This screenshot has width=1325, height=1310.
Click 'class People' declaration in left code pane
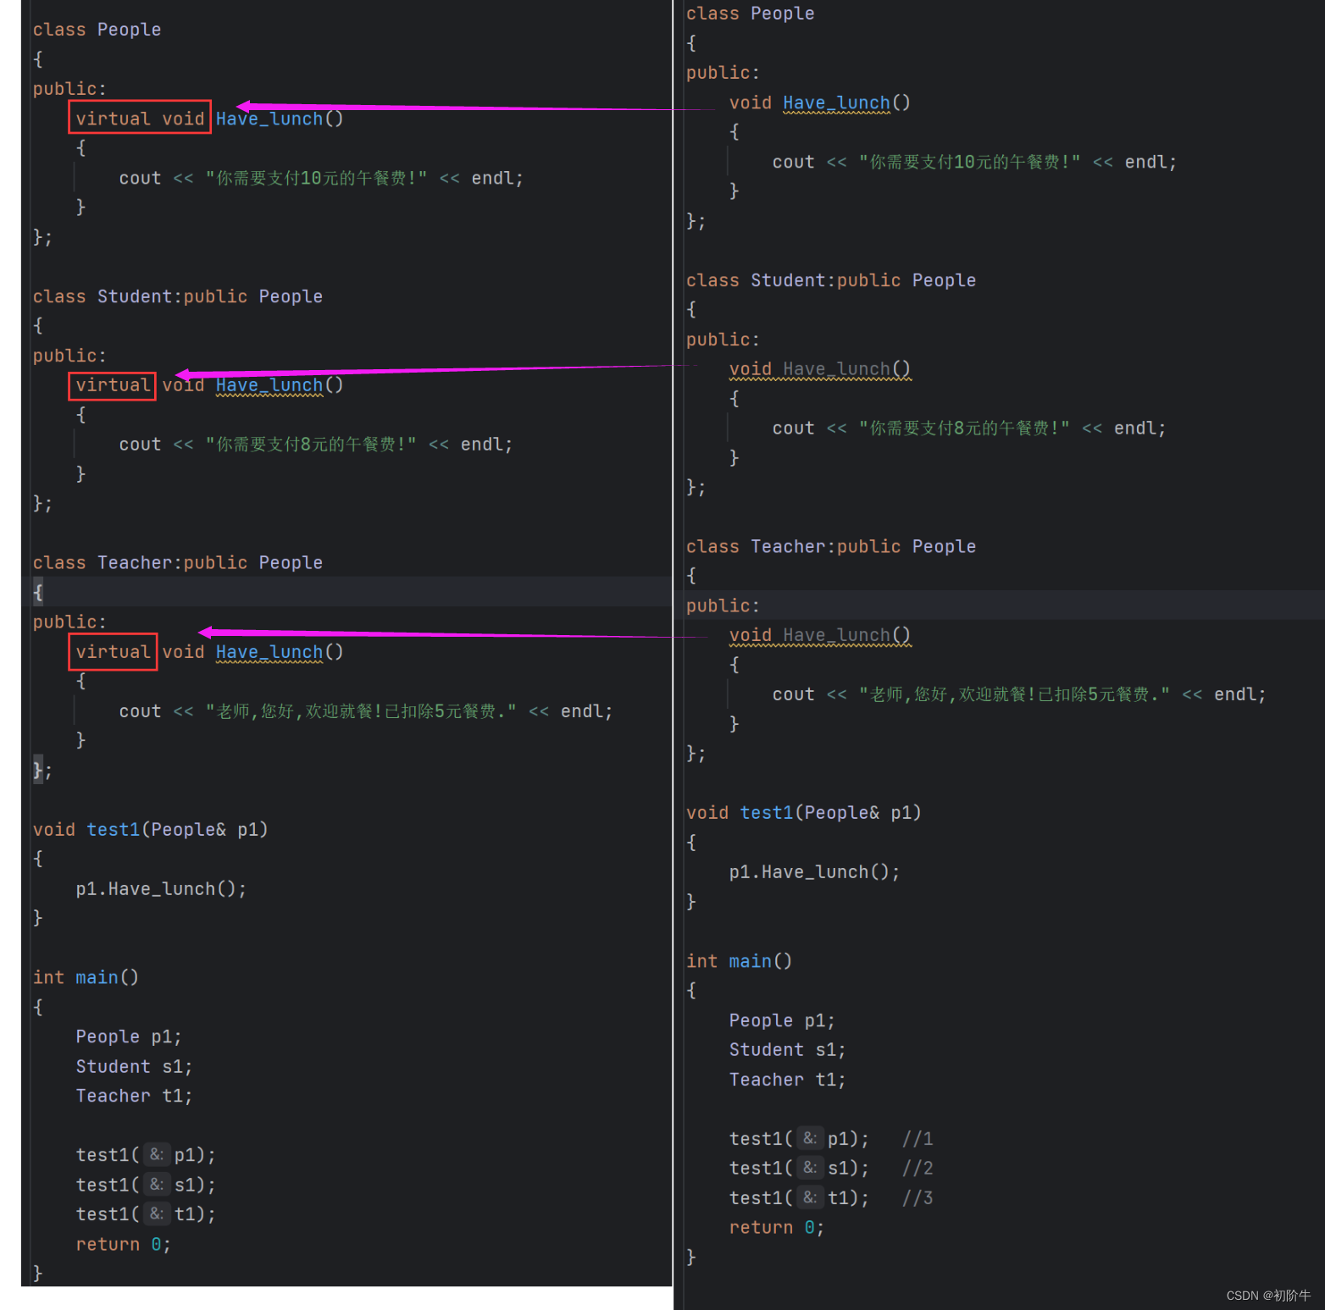[97, 30]
